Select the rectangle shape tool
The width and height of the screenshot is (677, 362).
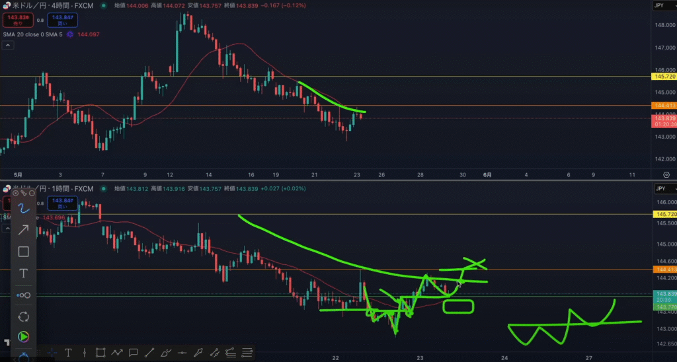23,252
